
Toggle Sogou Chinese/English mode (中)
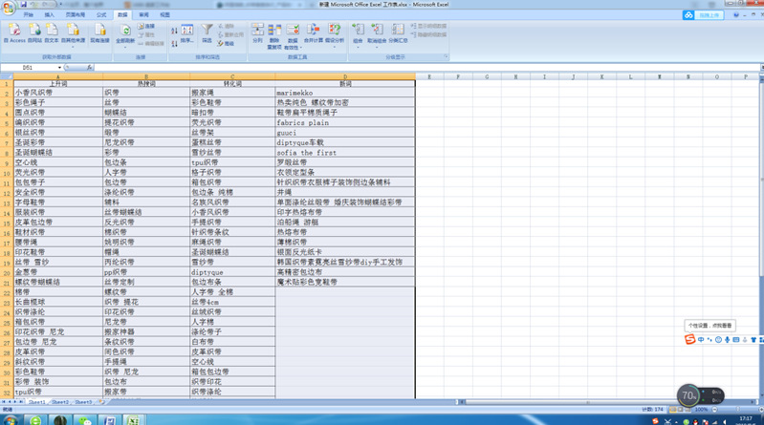[x=701, y=340]
